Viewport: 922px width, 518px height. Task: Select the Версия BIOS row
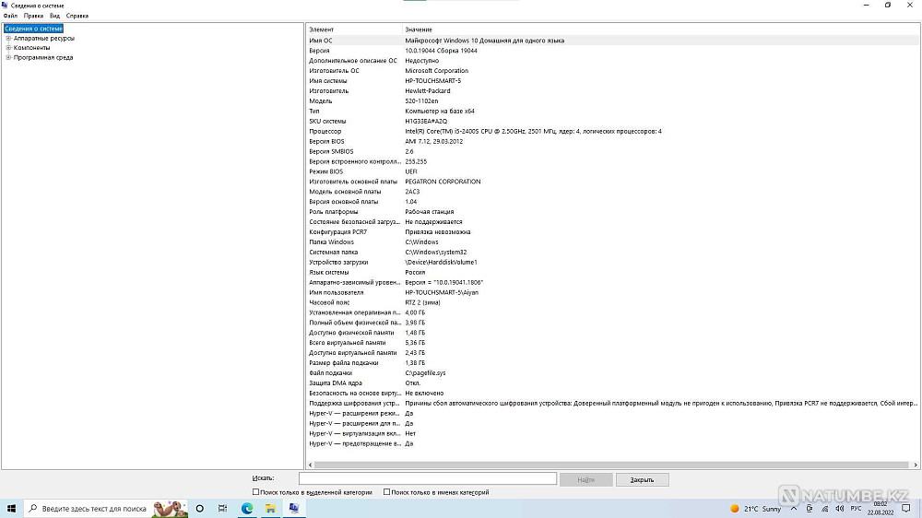point(613,141)
